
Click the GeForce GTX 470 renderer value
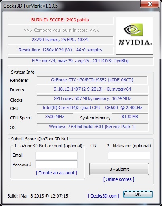(x=92, y=80)
